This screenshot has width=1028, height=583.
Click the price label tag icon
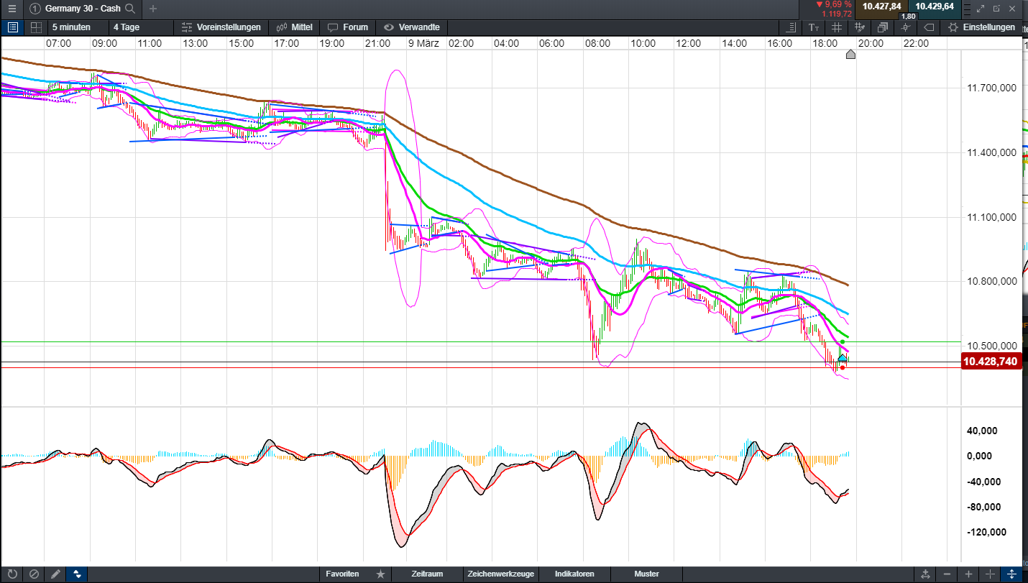pos(928,27)
